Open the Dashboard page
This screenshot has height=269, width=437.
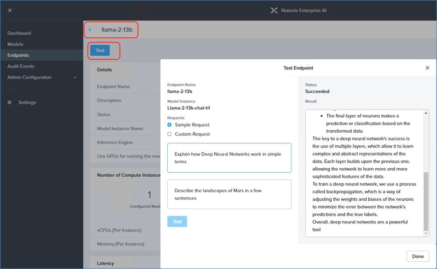[x=19, y=33]
